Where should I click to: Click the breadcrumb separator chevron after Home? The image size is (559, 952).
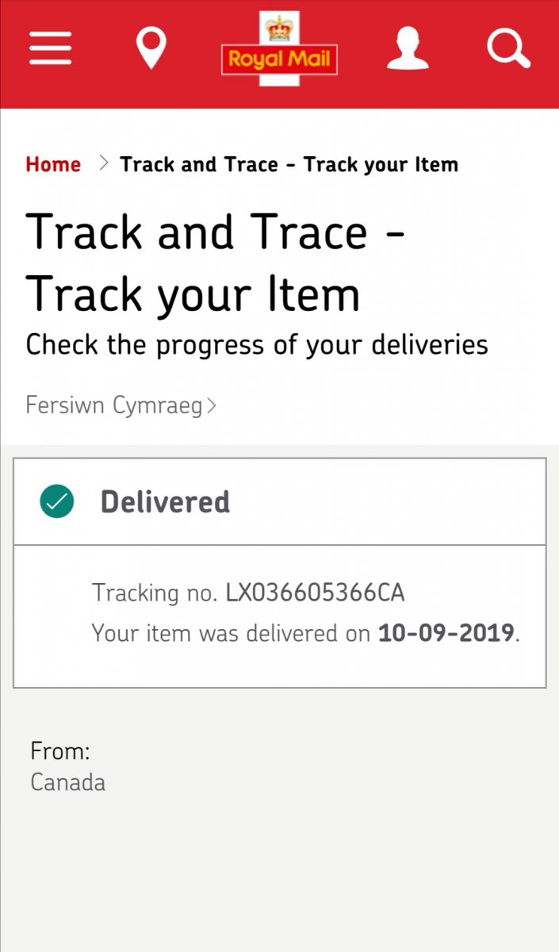[103, 164]
